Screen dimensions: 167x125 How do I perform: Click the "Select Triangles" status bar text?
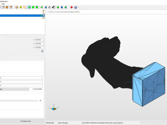coord(63,123)
